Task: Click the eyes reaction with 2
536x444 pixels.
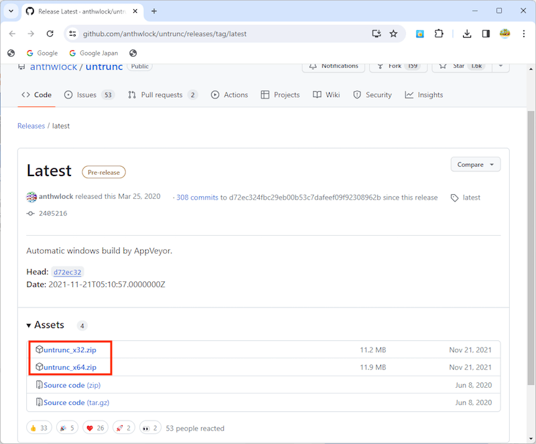Action: (150, 428)
